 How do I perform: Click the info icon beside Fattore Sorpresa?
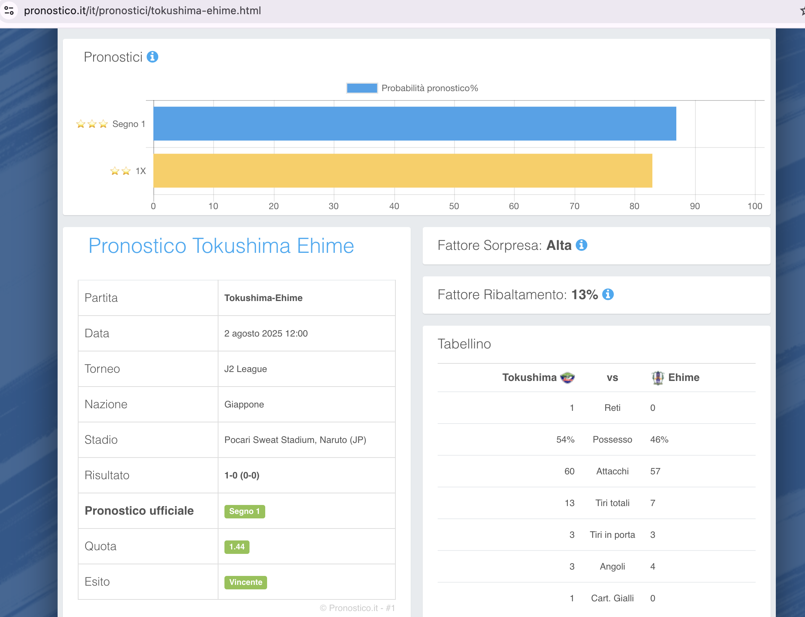point(581,245)
